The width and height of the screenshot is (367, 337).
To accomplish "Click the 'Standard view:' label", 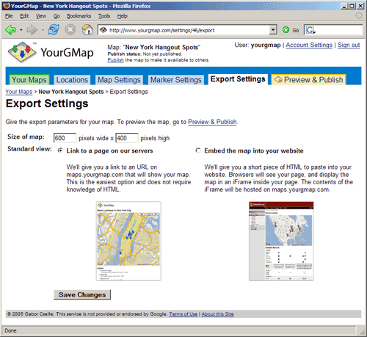I will [x=29, y=149].
